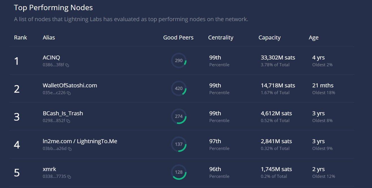Click WalletOfSatoshi good peers gauge 420
Screen dimensions: 372x188
pyautogui.click(x=179, y=89)
